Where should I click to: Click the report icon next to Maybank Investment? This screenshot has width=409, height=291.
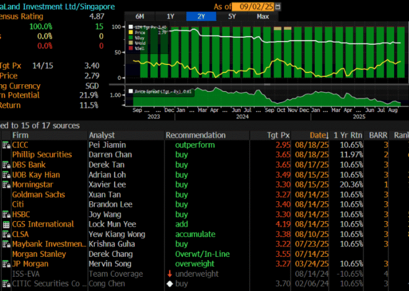click(x=6, y=245)
